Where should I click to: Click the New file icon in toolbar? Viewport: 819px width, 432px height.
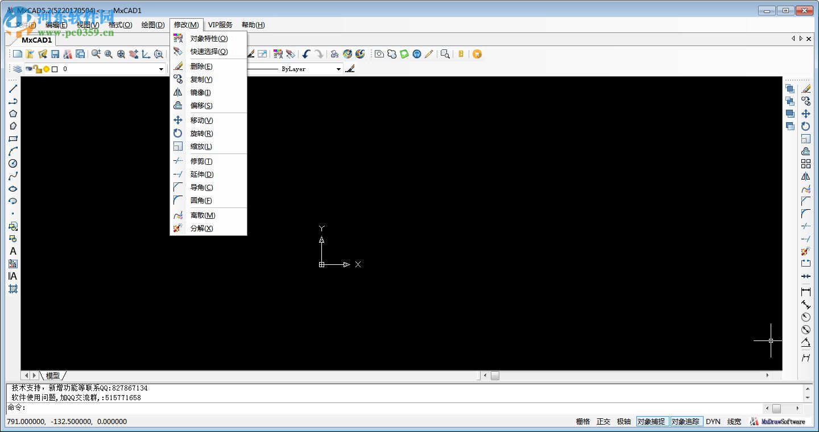tap(18, 54)
